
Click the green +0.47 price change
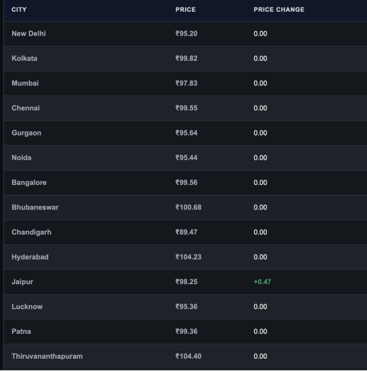coord(262,282)
